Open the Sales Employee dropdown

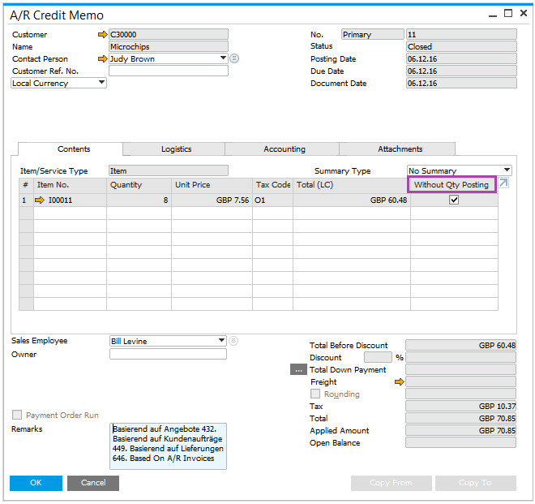point(221,341)
